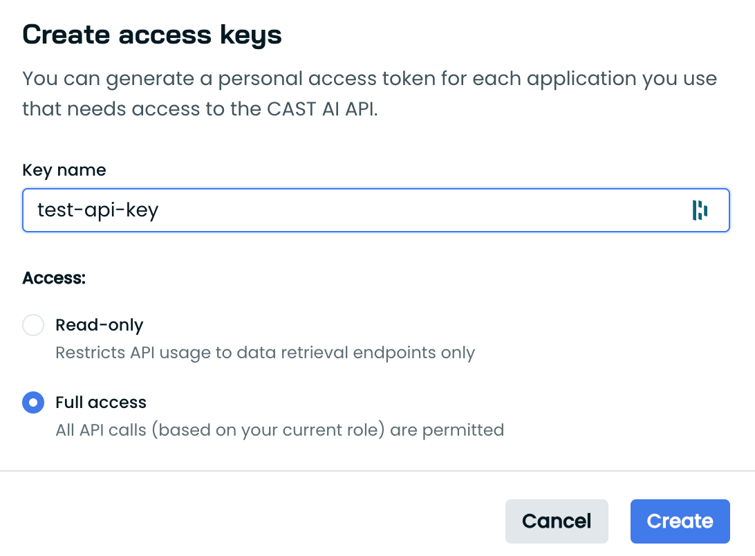The image size is (755, 556).
Task: Click the Read-only description about data retrieval endpoints
Action: [x=265, y=353]
